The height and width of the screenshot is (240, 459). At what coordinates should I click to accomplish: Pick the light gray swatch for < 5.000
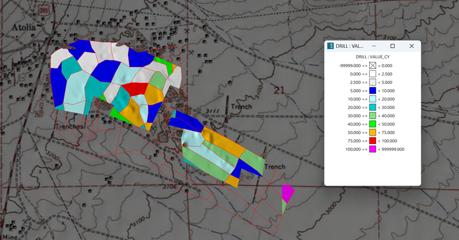(x=372, y=82)
